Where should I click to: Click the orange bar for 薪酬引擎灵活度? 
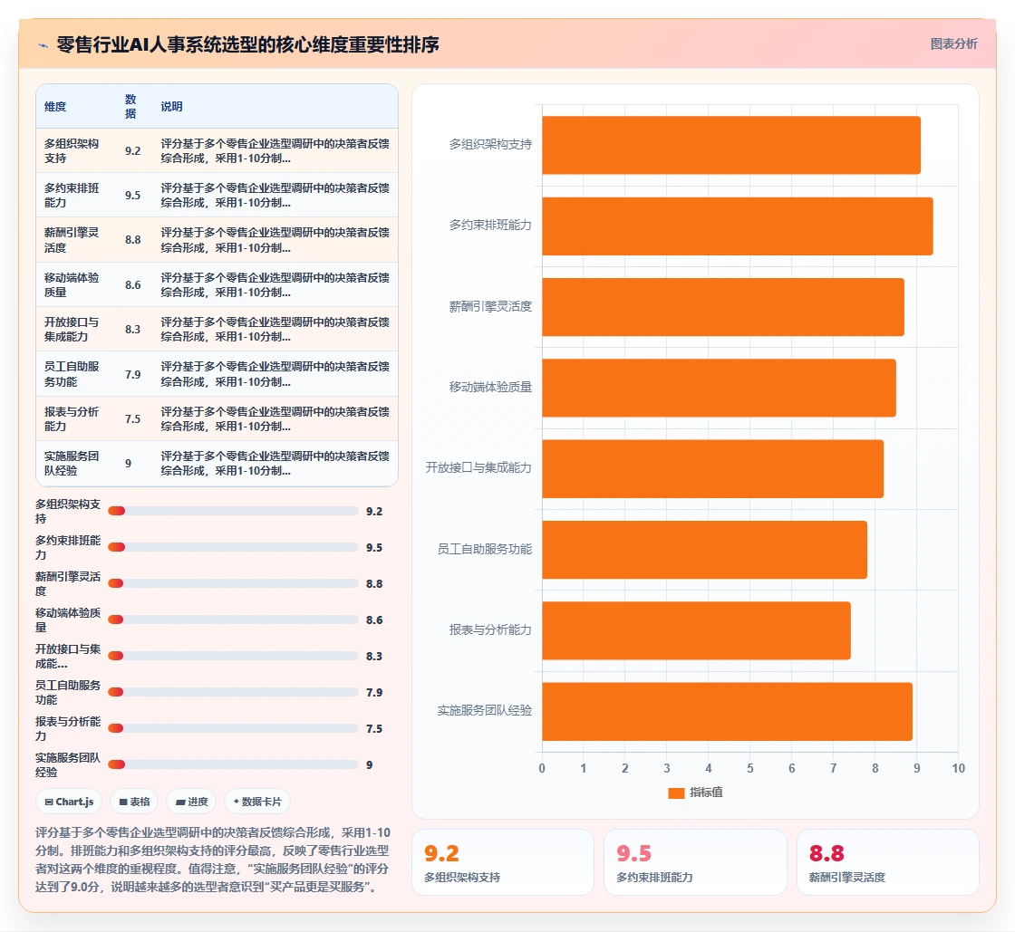(x=723, y=307)
